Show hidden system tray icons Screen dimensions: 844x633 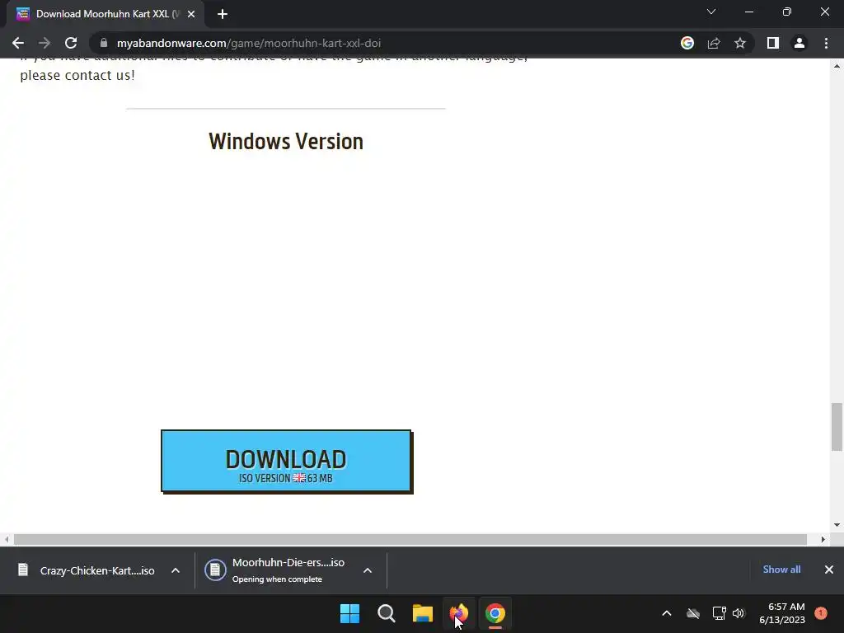pyautogui.click(x=666, y=613)
